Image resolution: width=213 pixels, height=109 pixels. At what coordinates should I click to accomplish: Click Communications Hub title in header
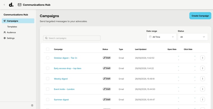click(36, 5)
